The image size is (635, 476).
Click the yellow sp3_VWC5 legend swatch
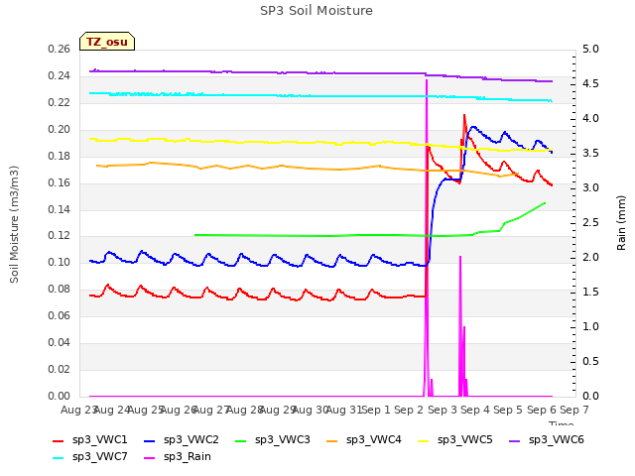[x=424, y=440]
